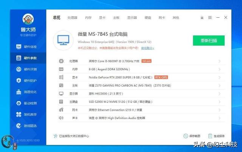Click the memory icon in 内存 row
Screen dimensions: 242x152
pos(61,69)
